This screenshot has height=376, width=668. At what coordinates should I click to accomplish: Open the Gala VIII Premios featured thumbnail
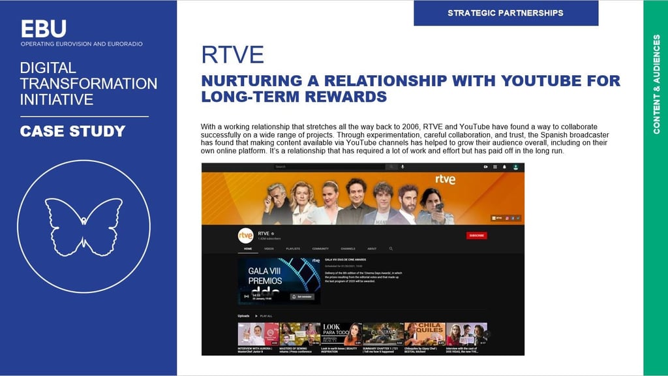click(x=279, y=281)
